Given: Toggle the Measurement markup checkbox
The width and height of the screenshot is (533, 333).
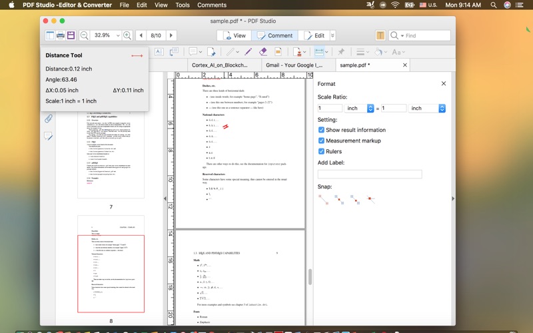Looking at the screenshot, I should (x=322, y=141).
